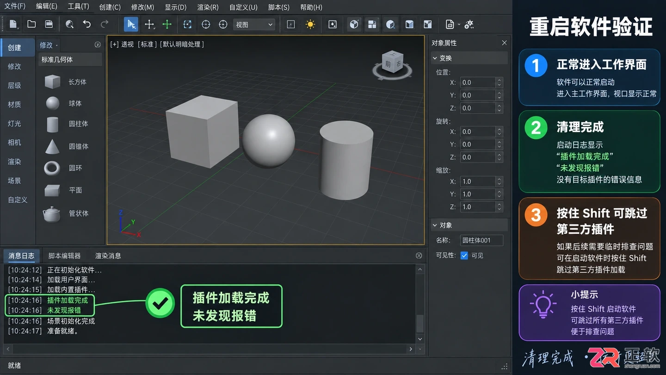Click the new file icon in the toolbar
666x375 pixels.
coord(13,24)
